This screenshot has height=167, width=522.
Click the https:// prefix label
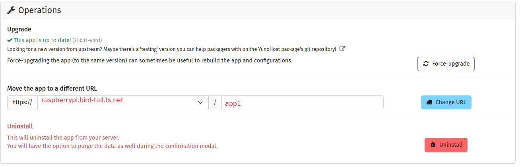pos(22,102)
